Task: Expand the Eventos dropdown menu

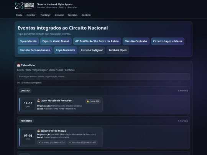Action: pos(31,15)
